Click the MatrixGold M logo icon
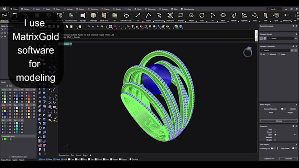The width and height of the screenshot is (299, 168). click(x=4, y=9)
